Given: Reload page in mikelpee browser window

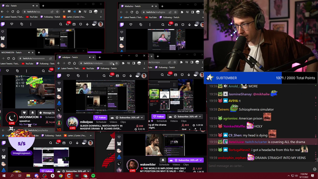Looking at the screenshot, I should tap(69, 63).
